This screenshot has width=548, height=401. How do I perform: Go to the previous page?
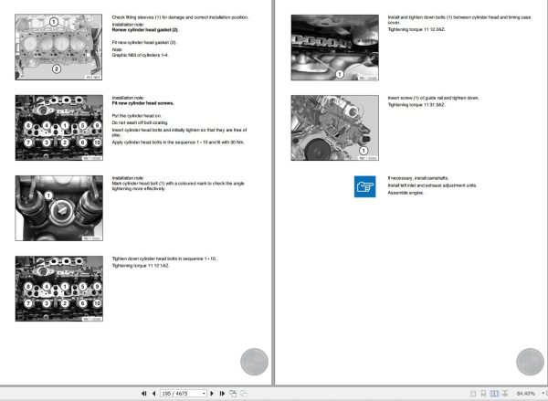[153, 394]
